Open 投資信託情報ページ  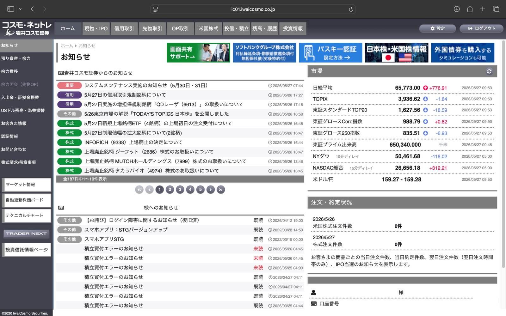[x=27, y=250]
